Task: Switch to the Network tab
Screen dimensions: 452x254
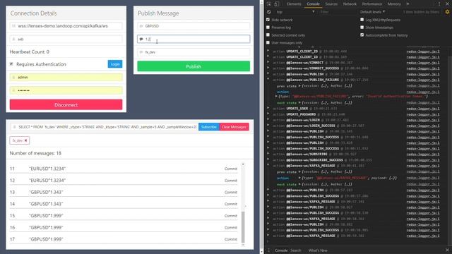Action: point(350,4)
